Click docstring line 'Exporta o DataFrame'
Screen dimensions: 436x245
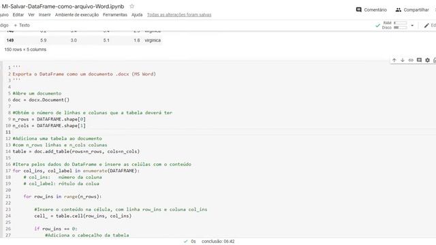coord(84,74)
